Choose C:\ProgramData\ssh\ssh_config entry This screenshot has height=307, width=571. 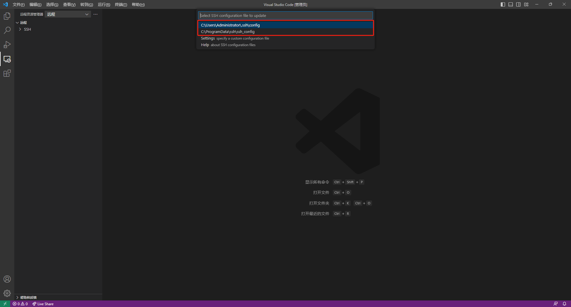pos(228,32)
